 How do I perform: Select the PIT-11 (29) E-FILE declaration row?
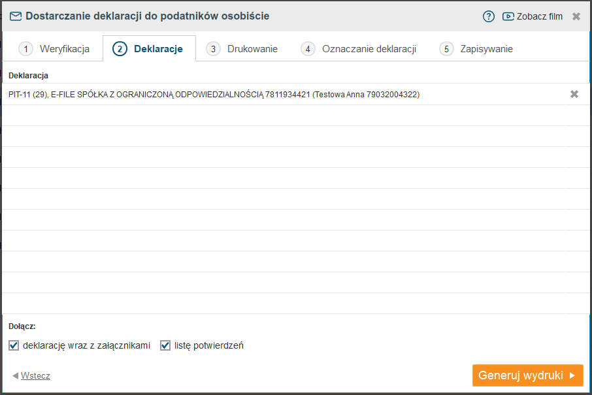tap(214, 95)
